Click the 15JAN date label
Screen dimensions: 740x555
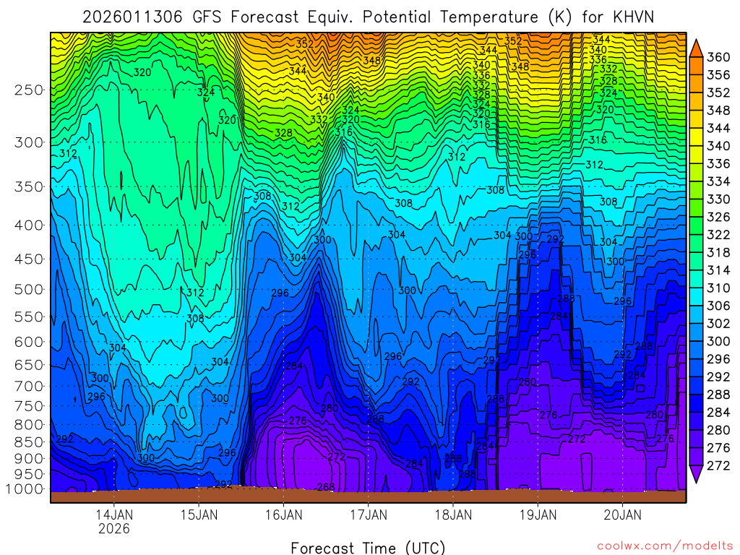point(199,515)
